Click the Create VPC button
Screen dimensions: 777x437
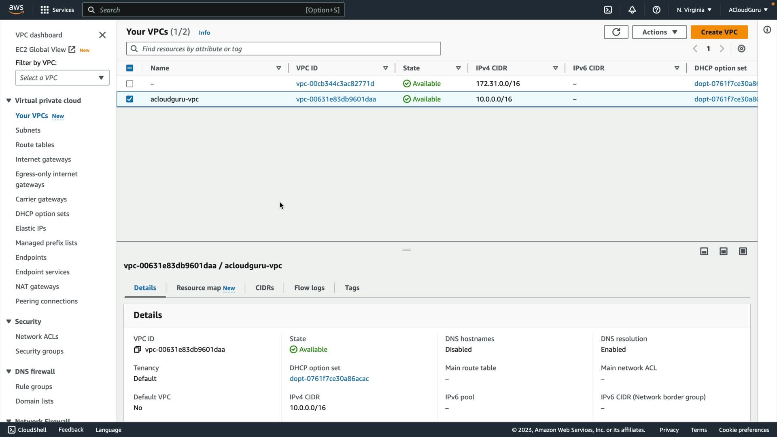[x=719, y=32]
